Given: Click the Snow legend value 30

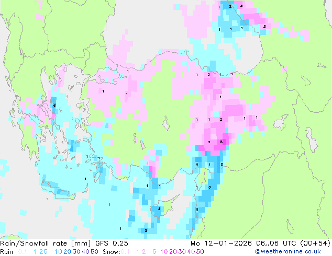Looking at the screenshot, I should tap(182, 252).
